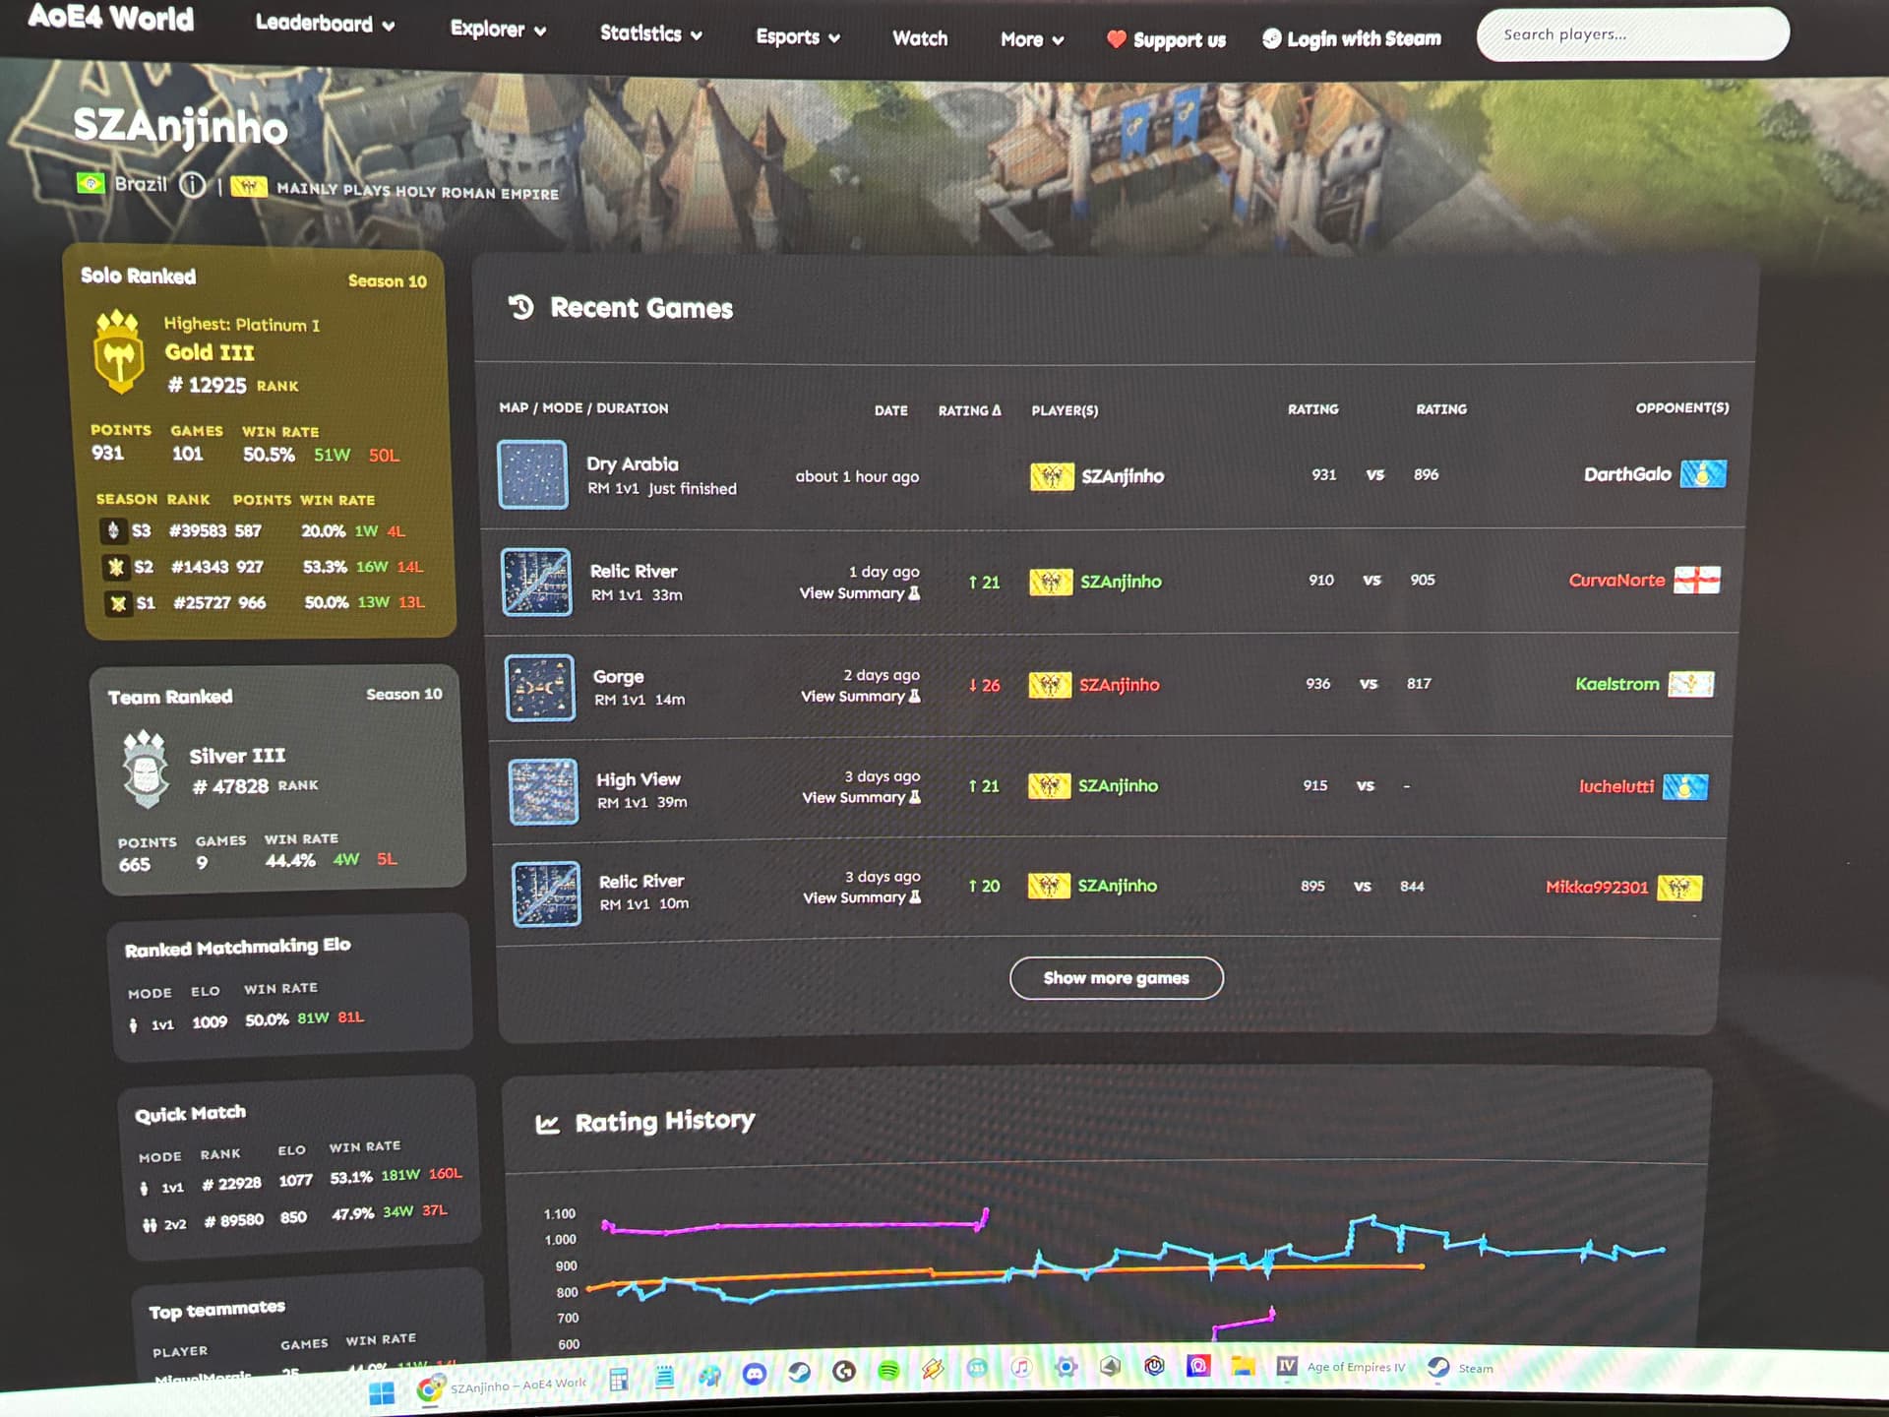Open the Esports dropdown
This screenshot has height=1417, width=1889.
[x=798, y=37]
